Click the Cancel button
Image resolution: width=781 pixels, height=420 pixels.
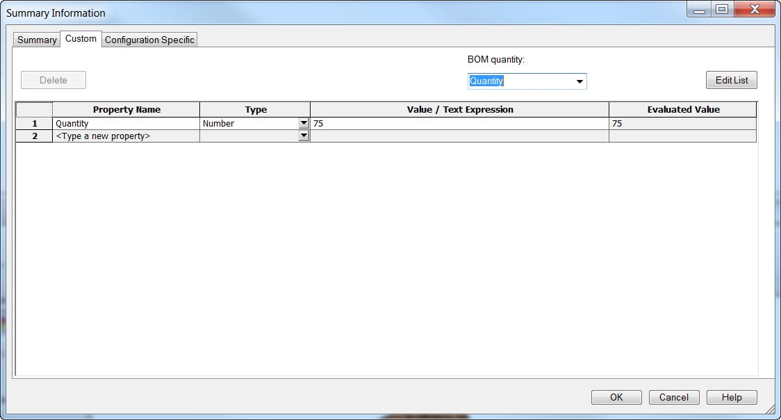(x=673, y=397)
